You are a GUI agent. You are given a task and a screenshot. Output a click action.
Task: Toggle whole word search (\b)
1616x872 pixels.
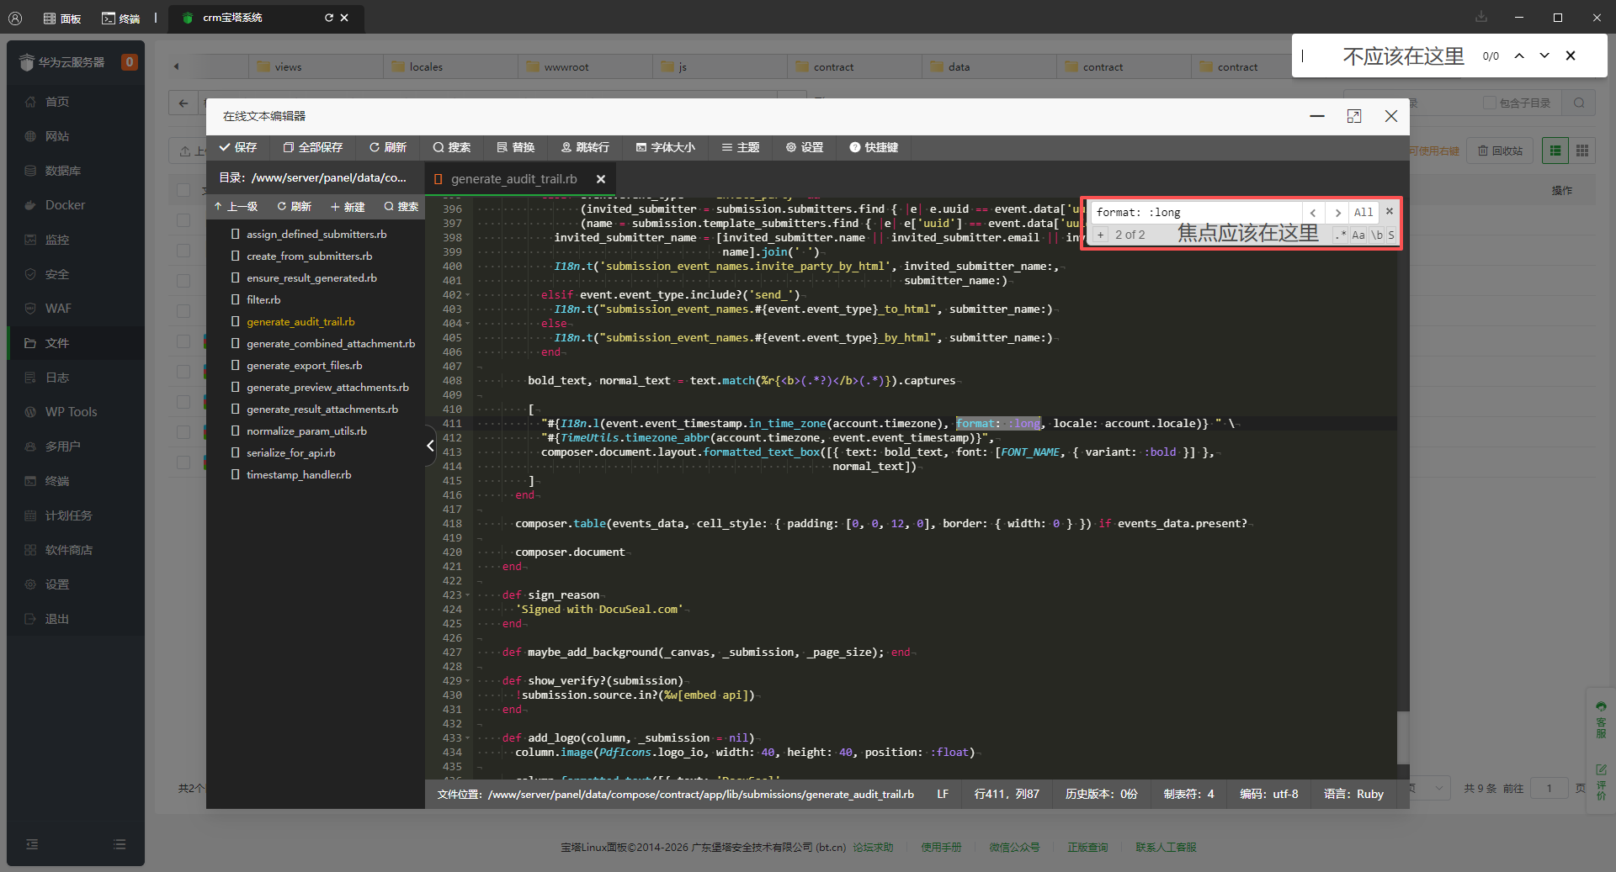pyautogui.click(x=1377, y=235)
